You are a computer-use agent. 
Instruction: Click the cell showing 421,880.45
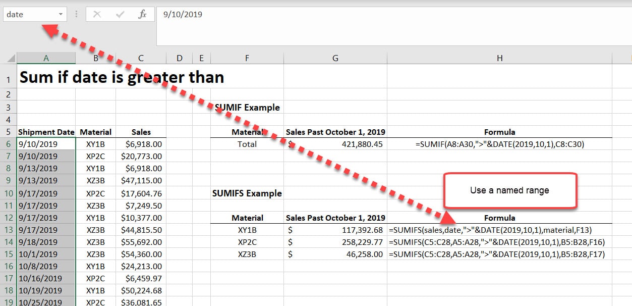click(335, 144)
